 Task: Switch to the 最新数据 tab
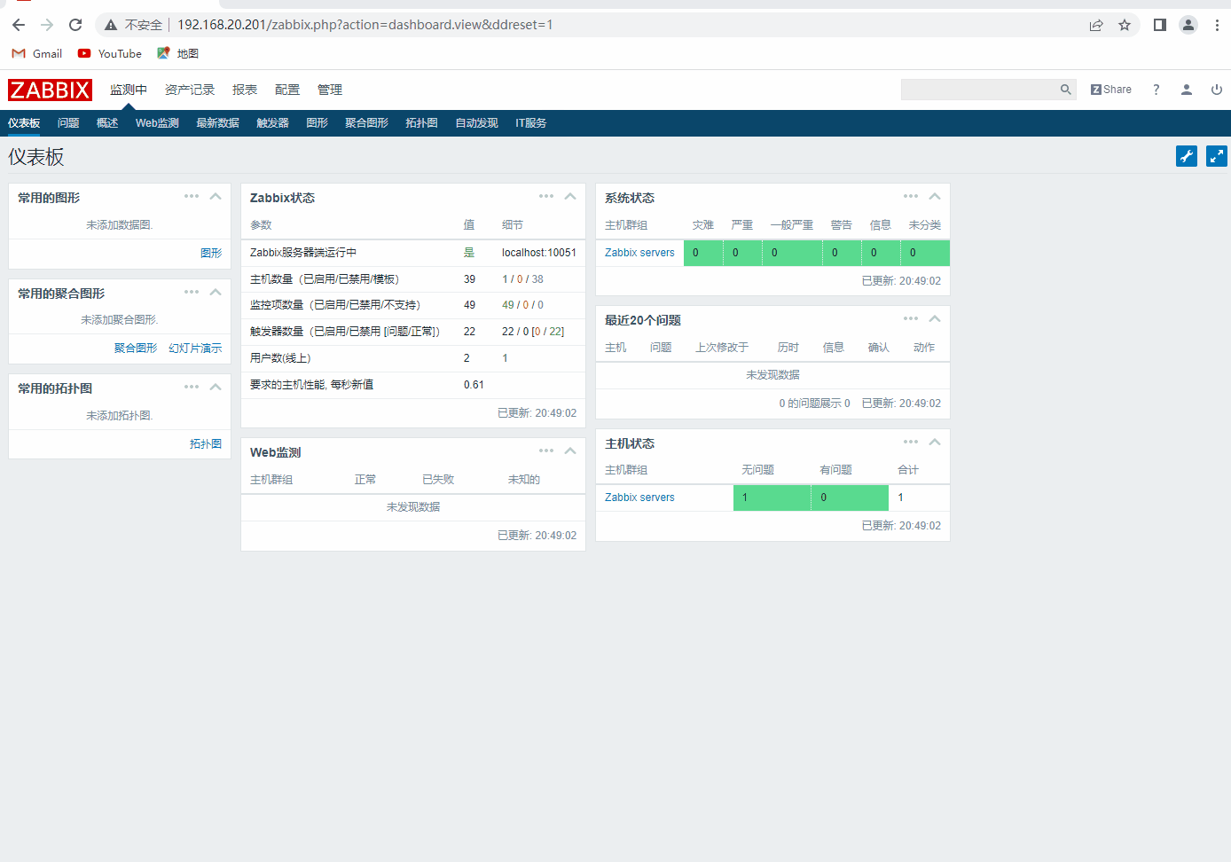[x=218, y=122]
